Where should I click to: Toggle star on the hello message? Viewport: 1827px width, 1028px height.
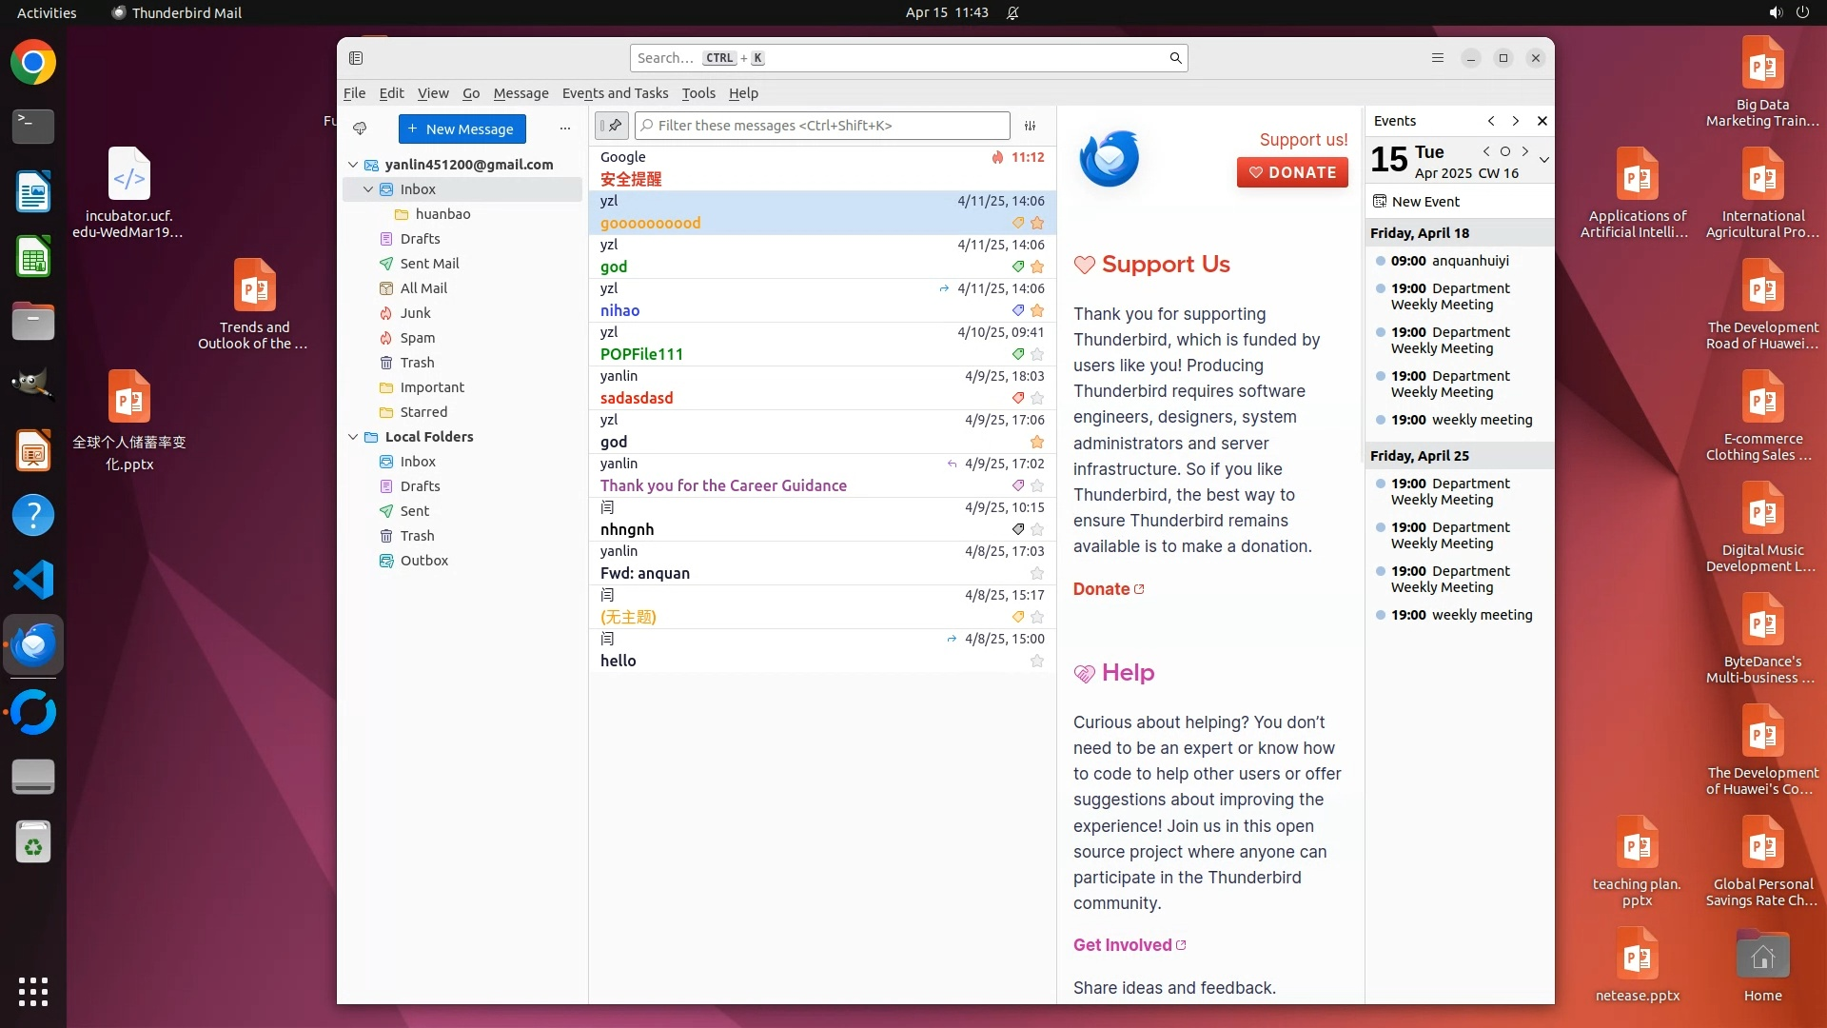point(1037,661)
